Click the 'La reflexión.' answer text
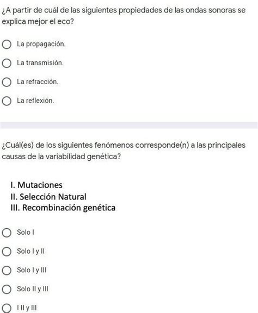 pyautogui.click(x=35, y=101)
